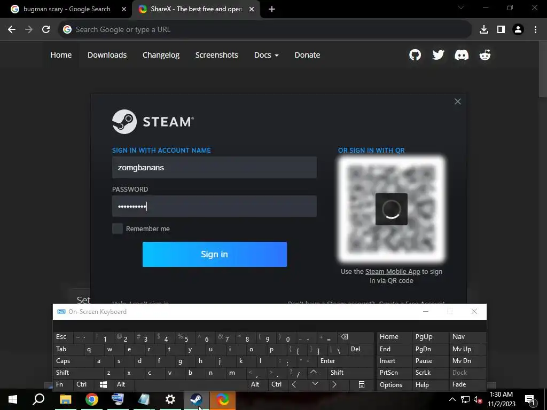Viewport: 547px width, 410px height.
Task: Open the Screenshots nav item
Action: coord(217,55)
